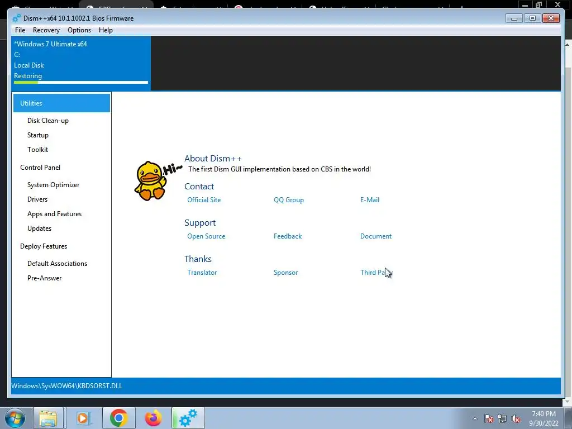Click the Dism++ gears taskbar button
Viewport: 572px width, 429px height.
pyautogui.click(x=188, y=418)
